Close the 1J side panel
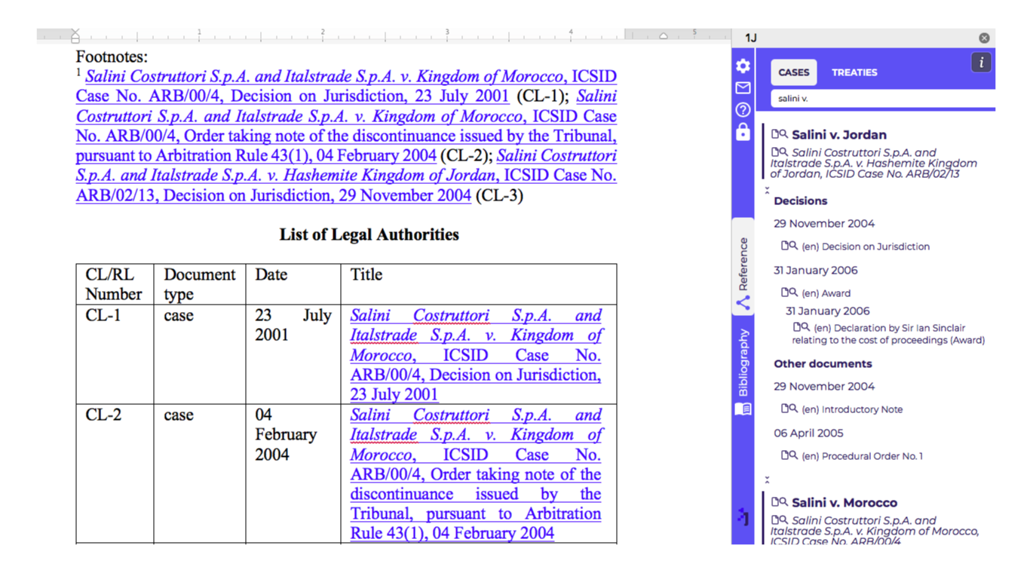1030x579 pixels. (984, 38)
